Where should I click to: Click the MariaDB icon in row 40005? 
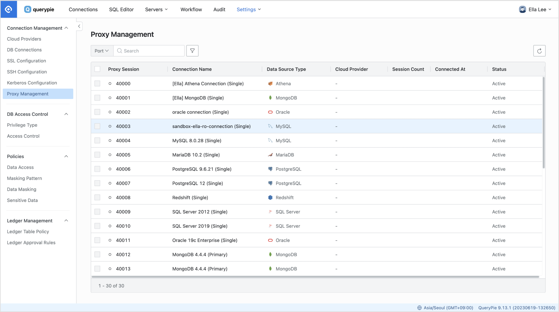[x=270, y=155]
